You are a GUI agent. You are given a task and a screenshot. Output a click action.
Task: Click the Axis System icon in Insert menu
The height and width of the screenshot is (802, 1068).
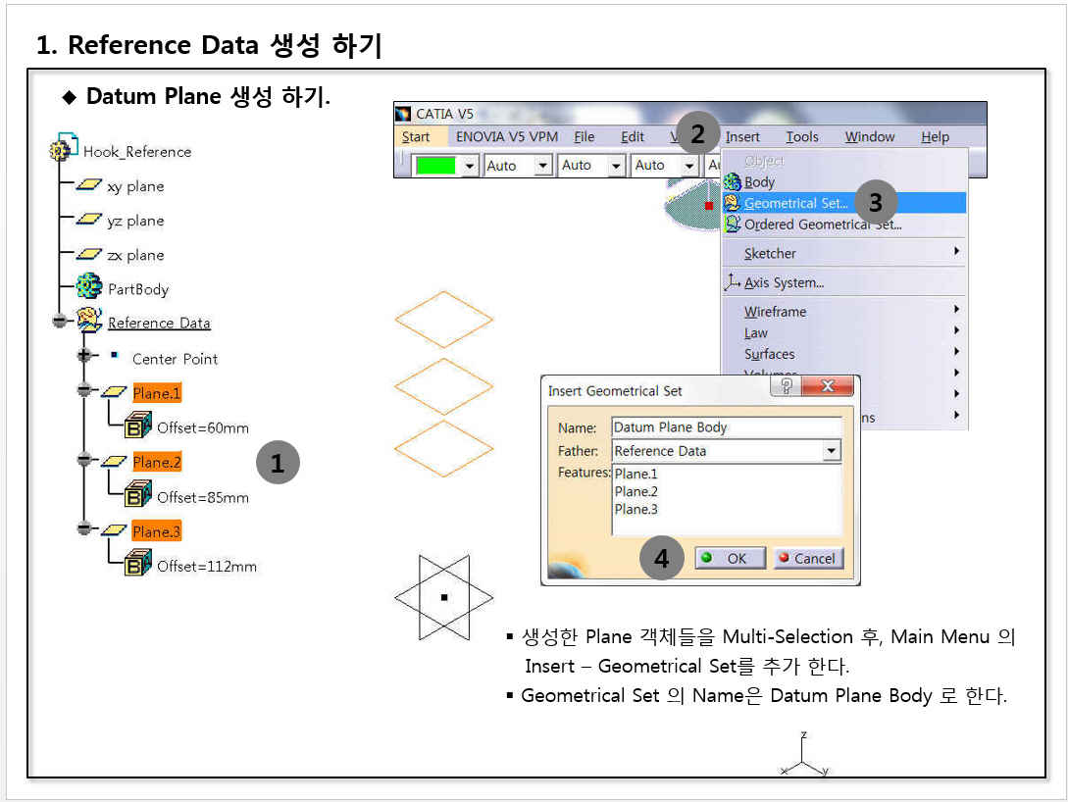coord(732,282)
